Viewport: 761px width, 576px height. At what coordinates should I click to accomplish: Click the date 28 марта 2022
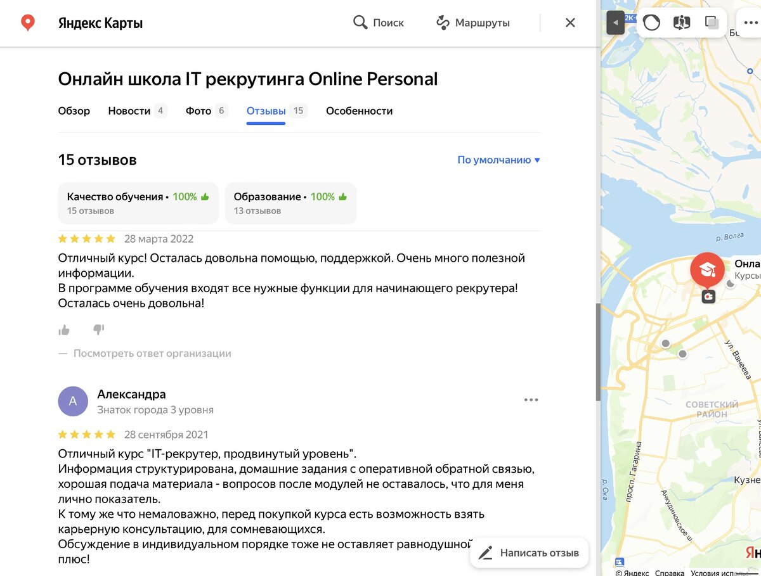click(159, 239)
